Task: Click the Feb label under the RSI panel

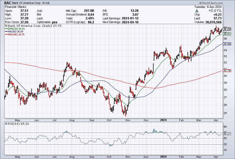Action: coord(181,157)
